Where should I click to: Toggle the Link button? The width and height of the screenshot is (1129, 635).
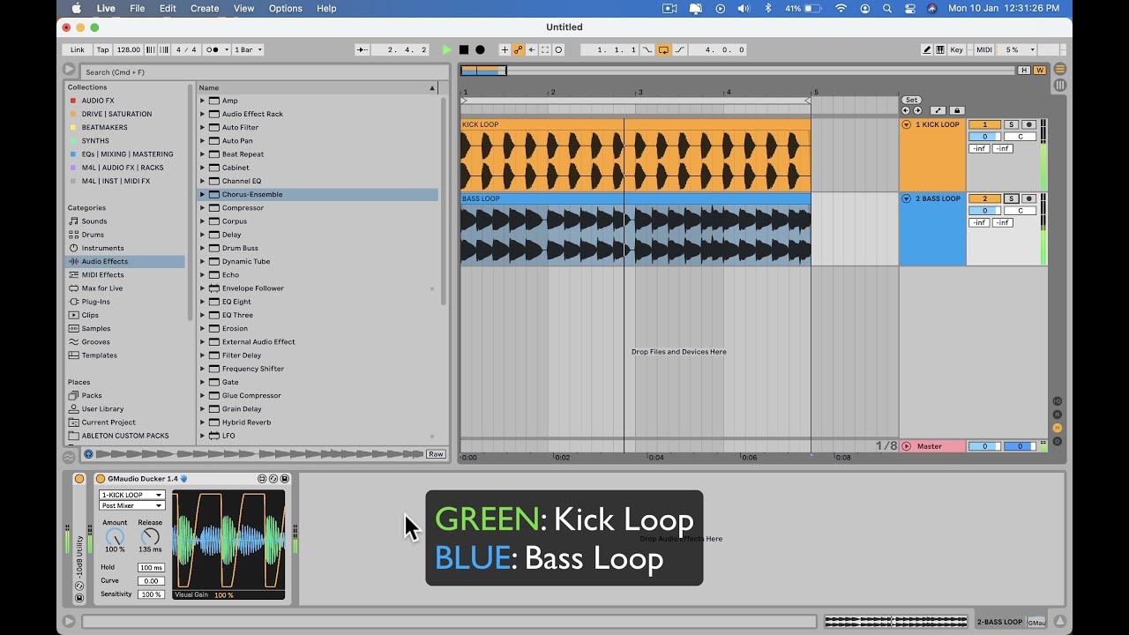[x=78, y=50]
